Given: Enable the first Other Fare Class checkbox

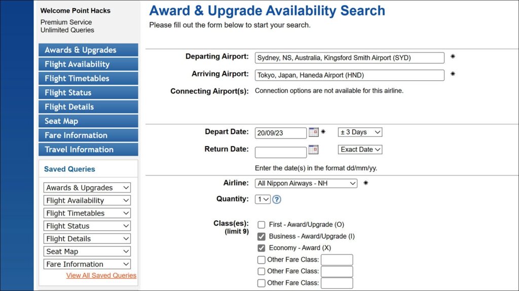Looking at the screenshot, I should pyautogui.click(x=262, y=260).
